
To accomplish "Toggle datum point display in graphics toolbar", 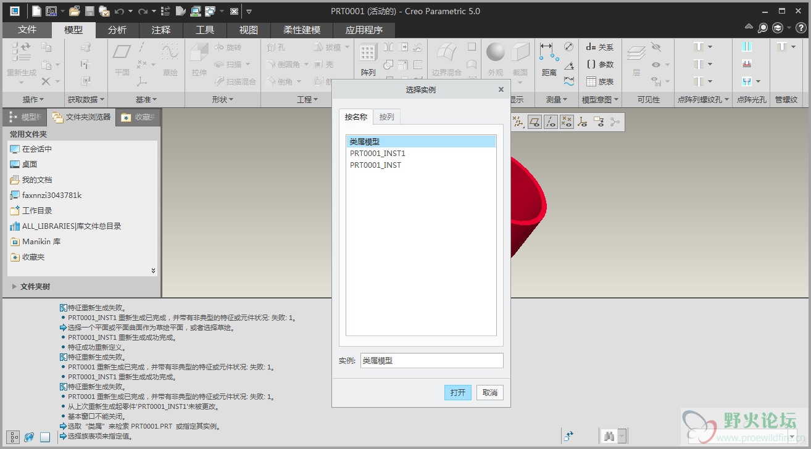I will point(567,122).
